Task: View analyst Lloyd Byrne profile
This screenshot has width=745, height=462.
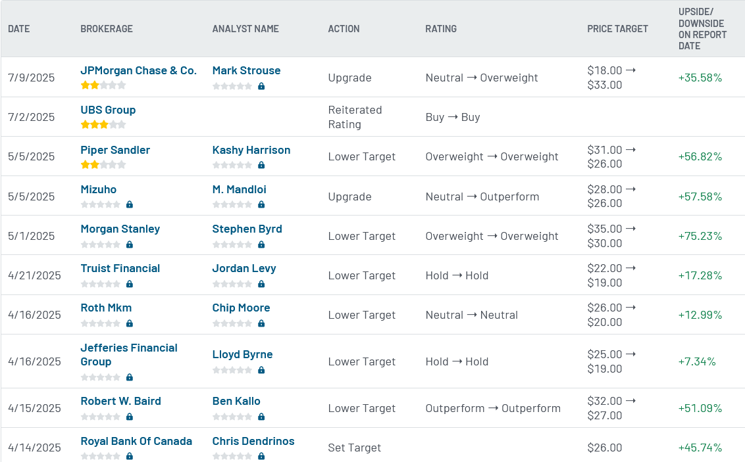Action: [x=242, y=355]
